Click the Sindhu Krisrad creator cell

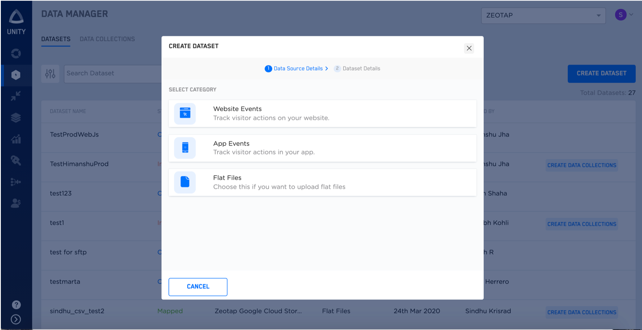488,311
